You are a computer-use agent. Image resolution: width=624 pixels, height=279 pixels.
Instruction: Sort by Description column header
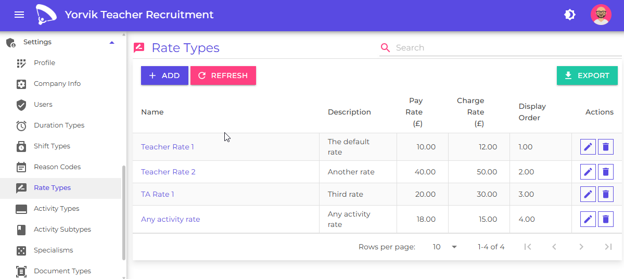(x=349, y=112)
